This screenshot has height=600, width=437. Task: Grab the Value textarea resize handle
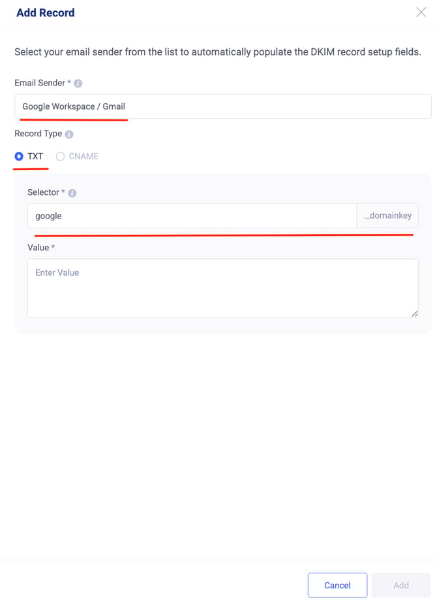(414, 314)
